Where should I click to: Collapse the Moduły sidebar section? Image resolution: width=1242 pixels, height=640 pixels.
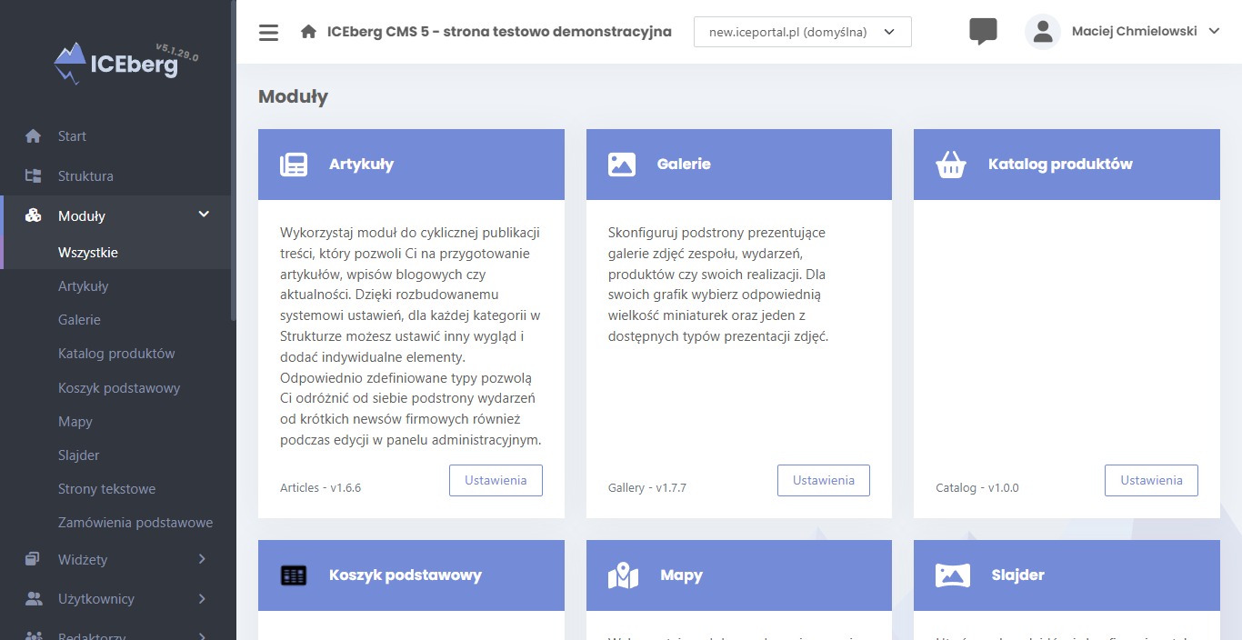204,215
